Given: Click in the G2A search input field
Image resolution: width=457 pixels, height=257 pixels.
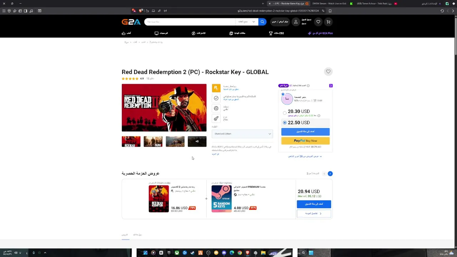Looking at the screenshot, I should pyautogui.click(x=190, y=22).
